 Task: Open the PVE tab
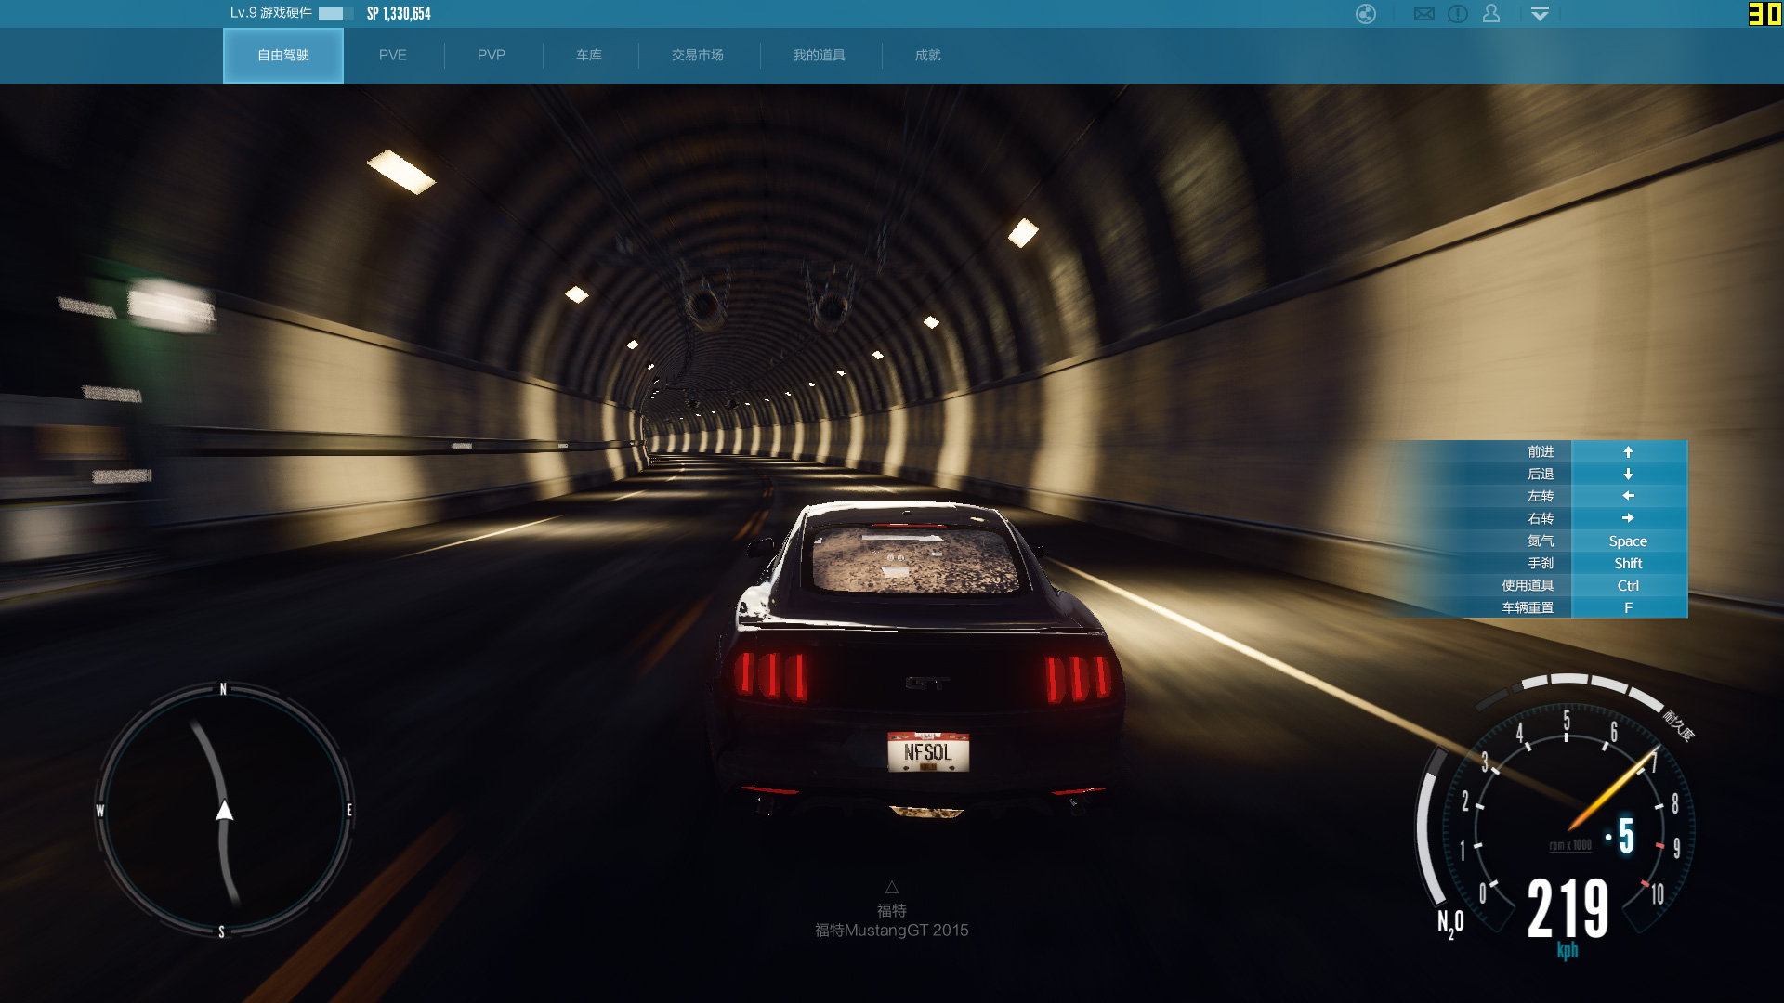pyautogui.click(x=393, y=55)
